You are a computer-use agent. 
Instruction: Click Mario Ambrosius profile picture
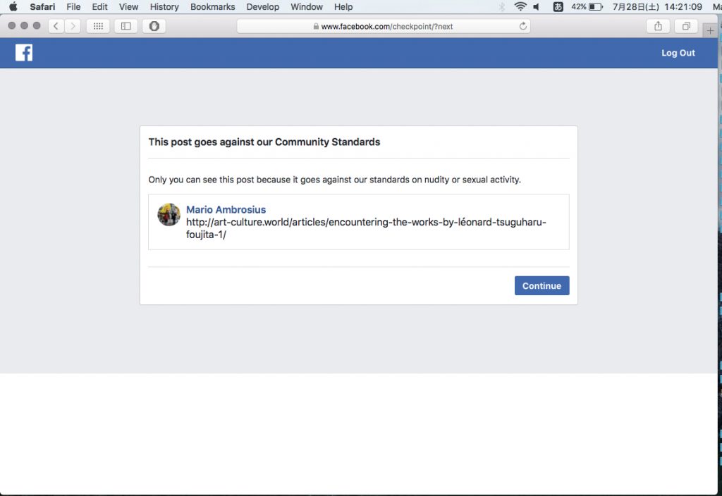[x=169, y=215]
